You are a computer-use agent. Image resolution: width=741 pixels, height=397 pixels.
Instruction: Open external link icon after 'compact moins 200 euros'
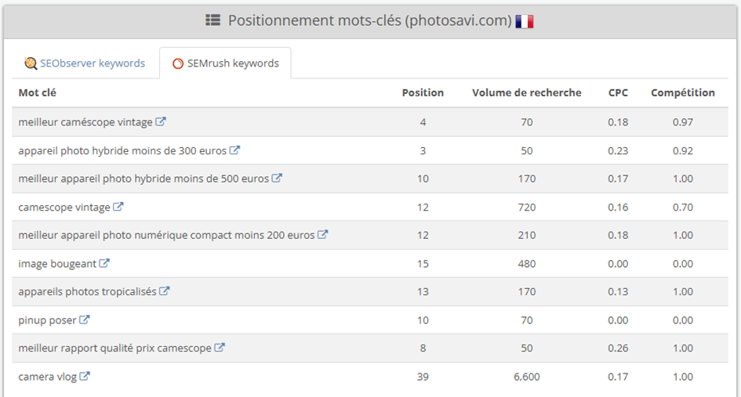[323, 234]
